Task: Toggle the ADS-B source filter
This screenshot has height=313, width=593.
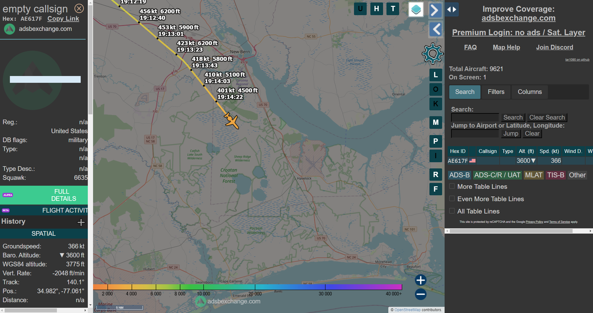Action: pyautogui.click(x=459, y=175)
